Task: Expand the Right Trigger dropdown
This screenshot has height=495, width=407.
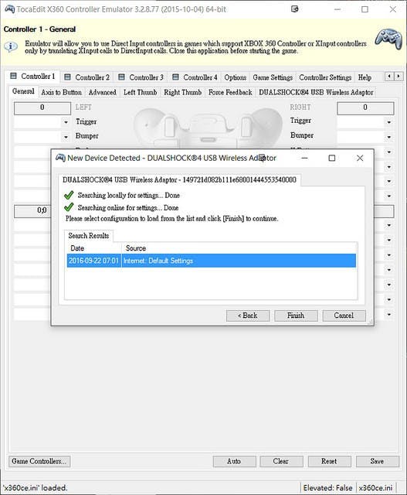Action: pos(389,122)
